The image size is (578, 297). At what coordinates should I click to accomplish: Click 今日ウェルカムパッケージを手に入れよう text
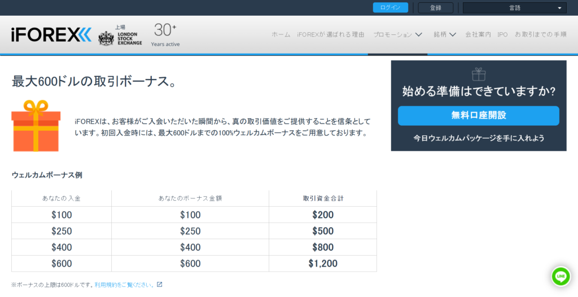479,139
